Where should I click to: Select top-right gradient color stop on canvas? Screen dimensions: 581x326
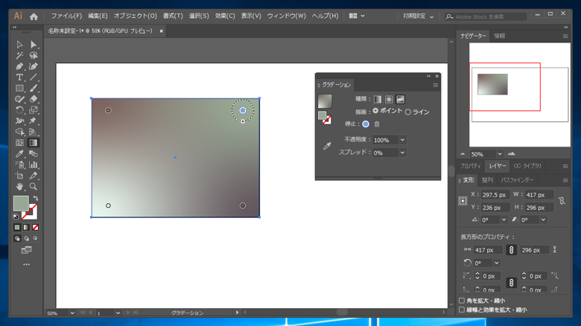(243, 110)
